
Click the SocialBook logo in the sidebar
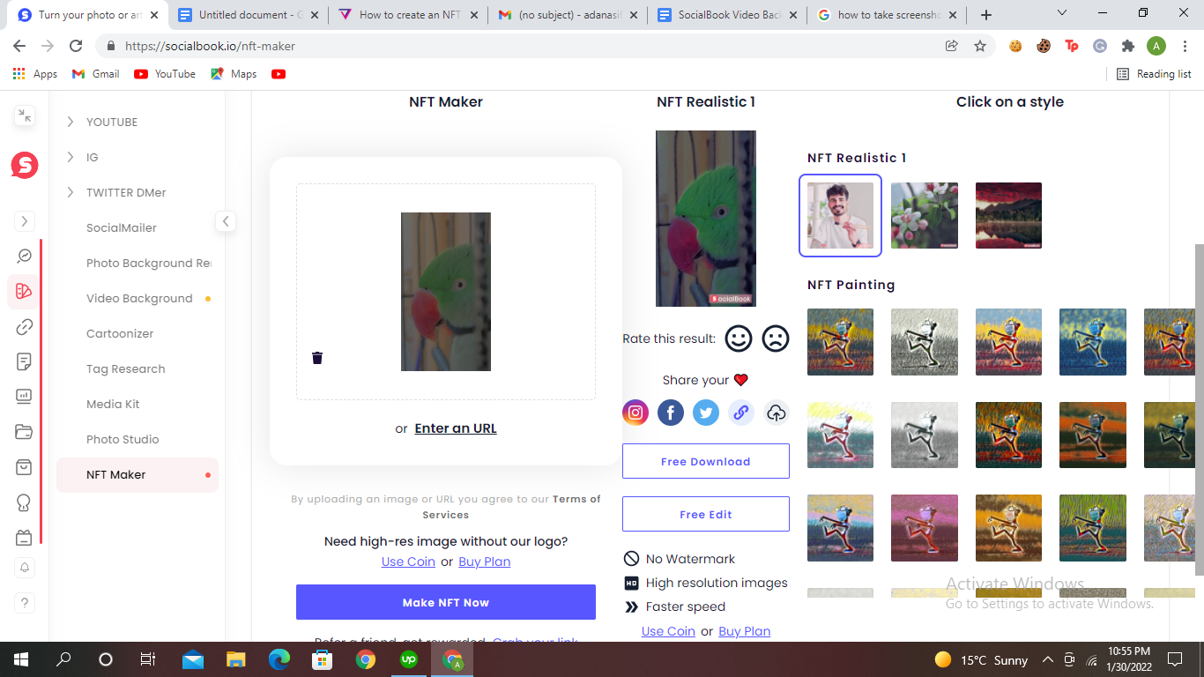[x=25, y=165]
